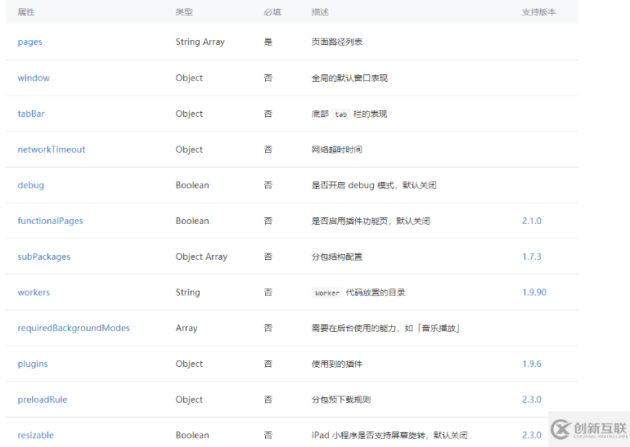630x447 pixels.
Task: Open the networkTimeout property link
Action: click(x=52, y=150)
